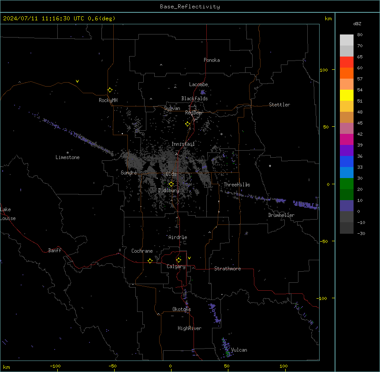Click the RedDeer city label

coord(194,113)
